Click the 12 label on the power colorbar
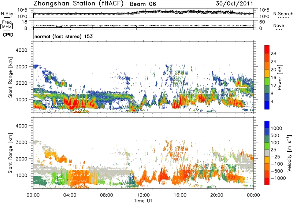The image size is (293, 203). point(273,86)
